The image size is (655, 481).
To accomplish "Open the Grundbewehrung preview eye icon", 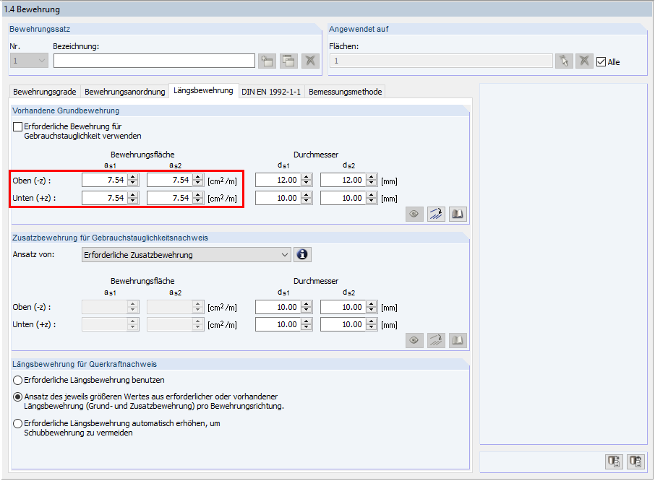I will tap(414, 214).
